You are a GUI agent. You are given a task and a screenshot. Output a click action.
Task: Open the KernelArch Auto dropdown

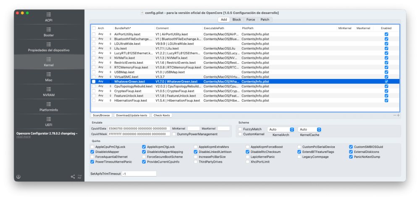[281, 129]
